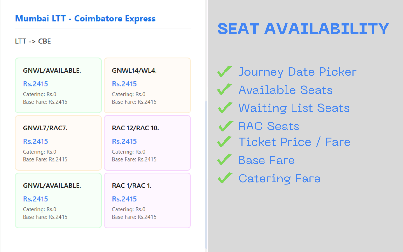The height and width of the screenshot is (252, 403).
Task: Select the GNWL7/RAC7 seat card
Action: [x=58, y=143]
